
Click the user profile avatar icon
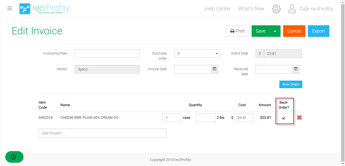(292, 9)
